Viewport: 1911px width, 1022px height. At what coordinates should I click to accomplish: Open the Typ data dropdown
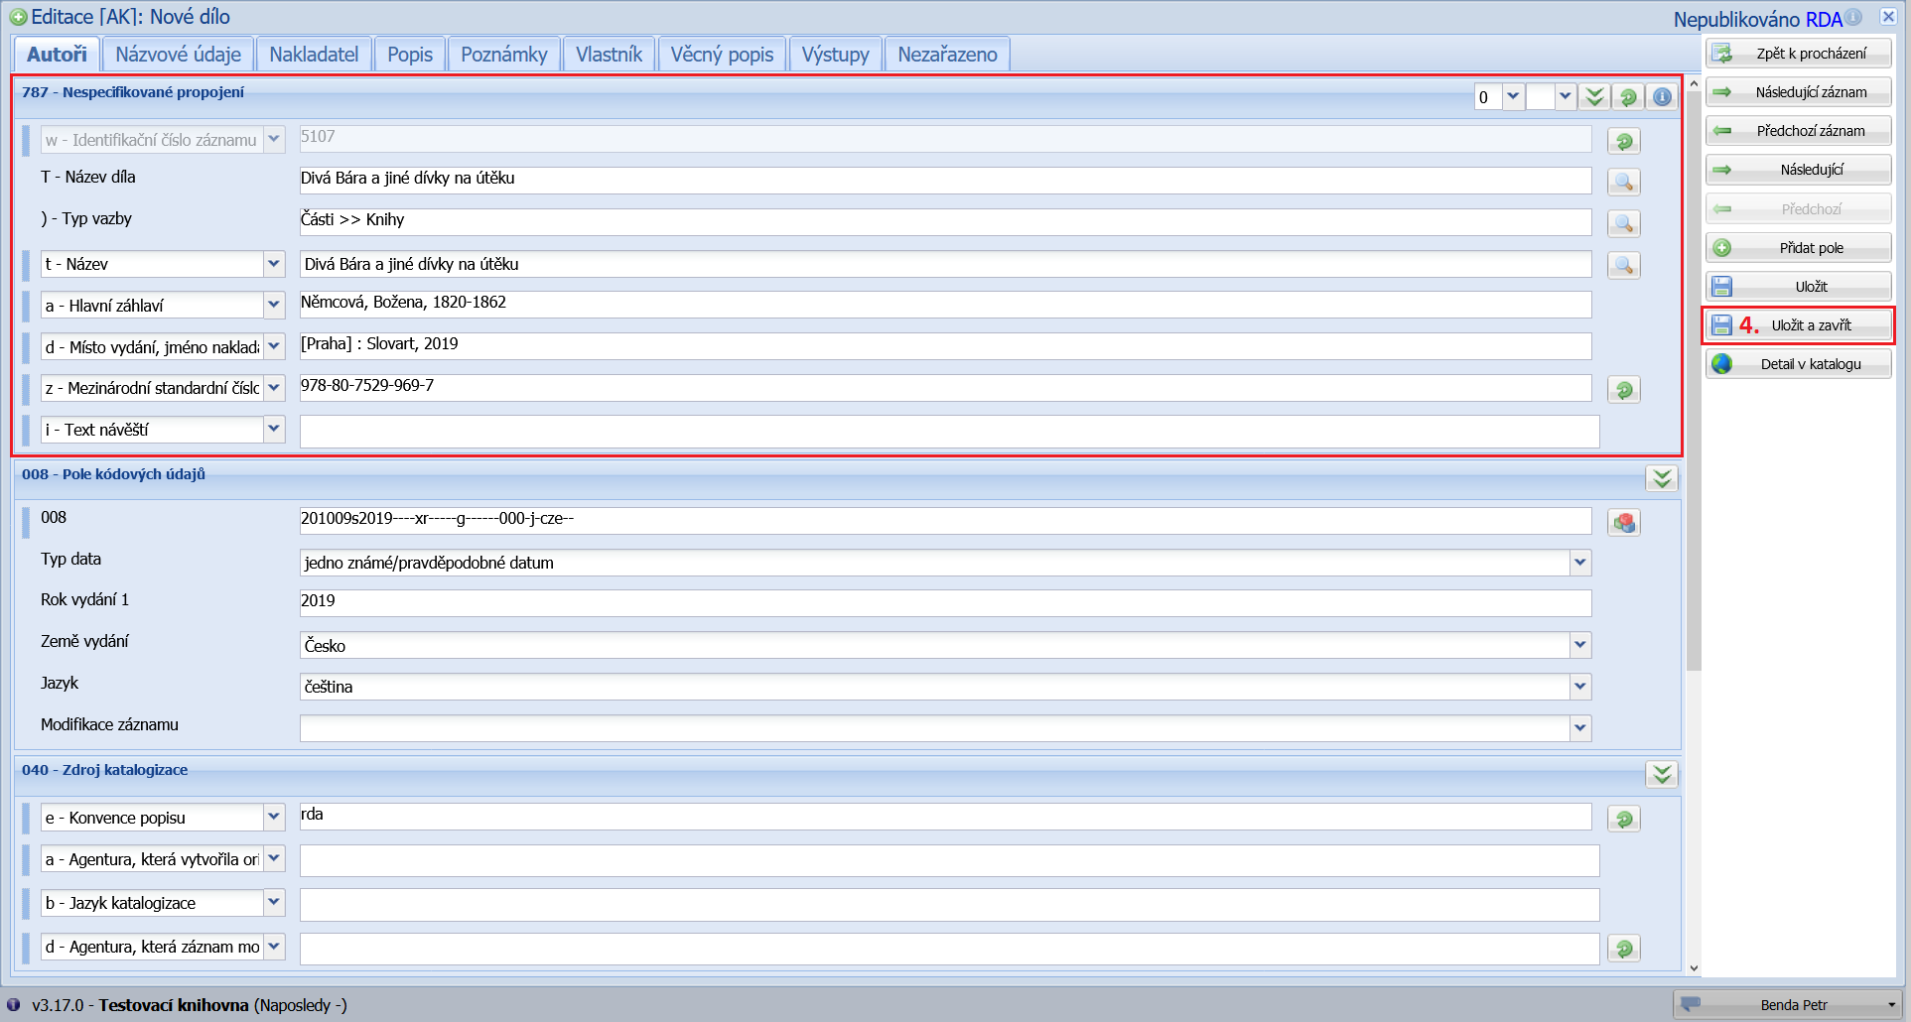click(1580, 563)
